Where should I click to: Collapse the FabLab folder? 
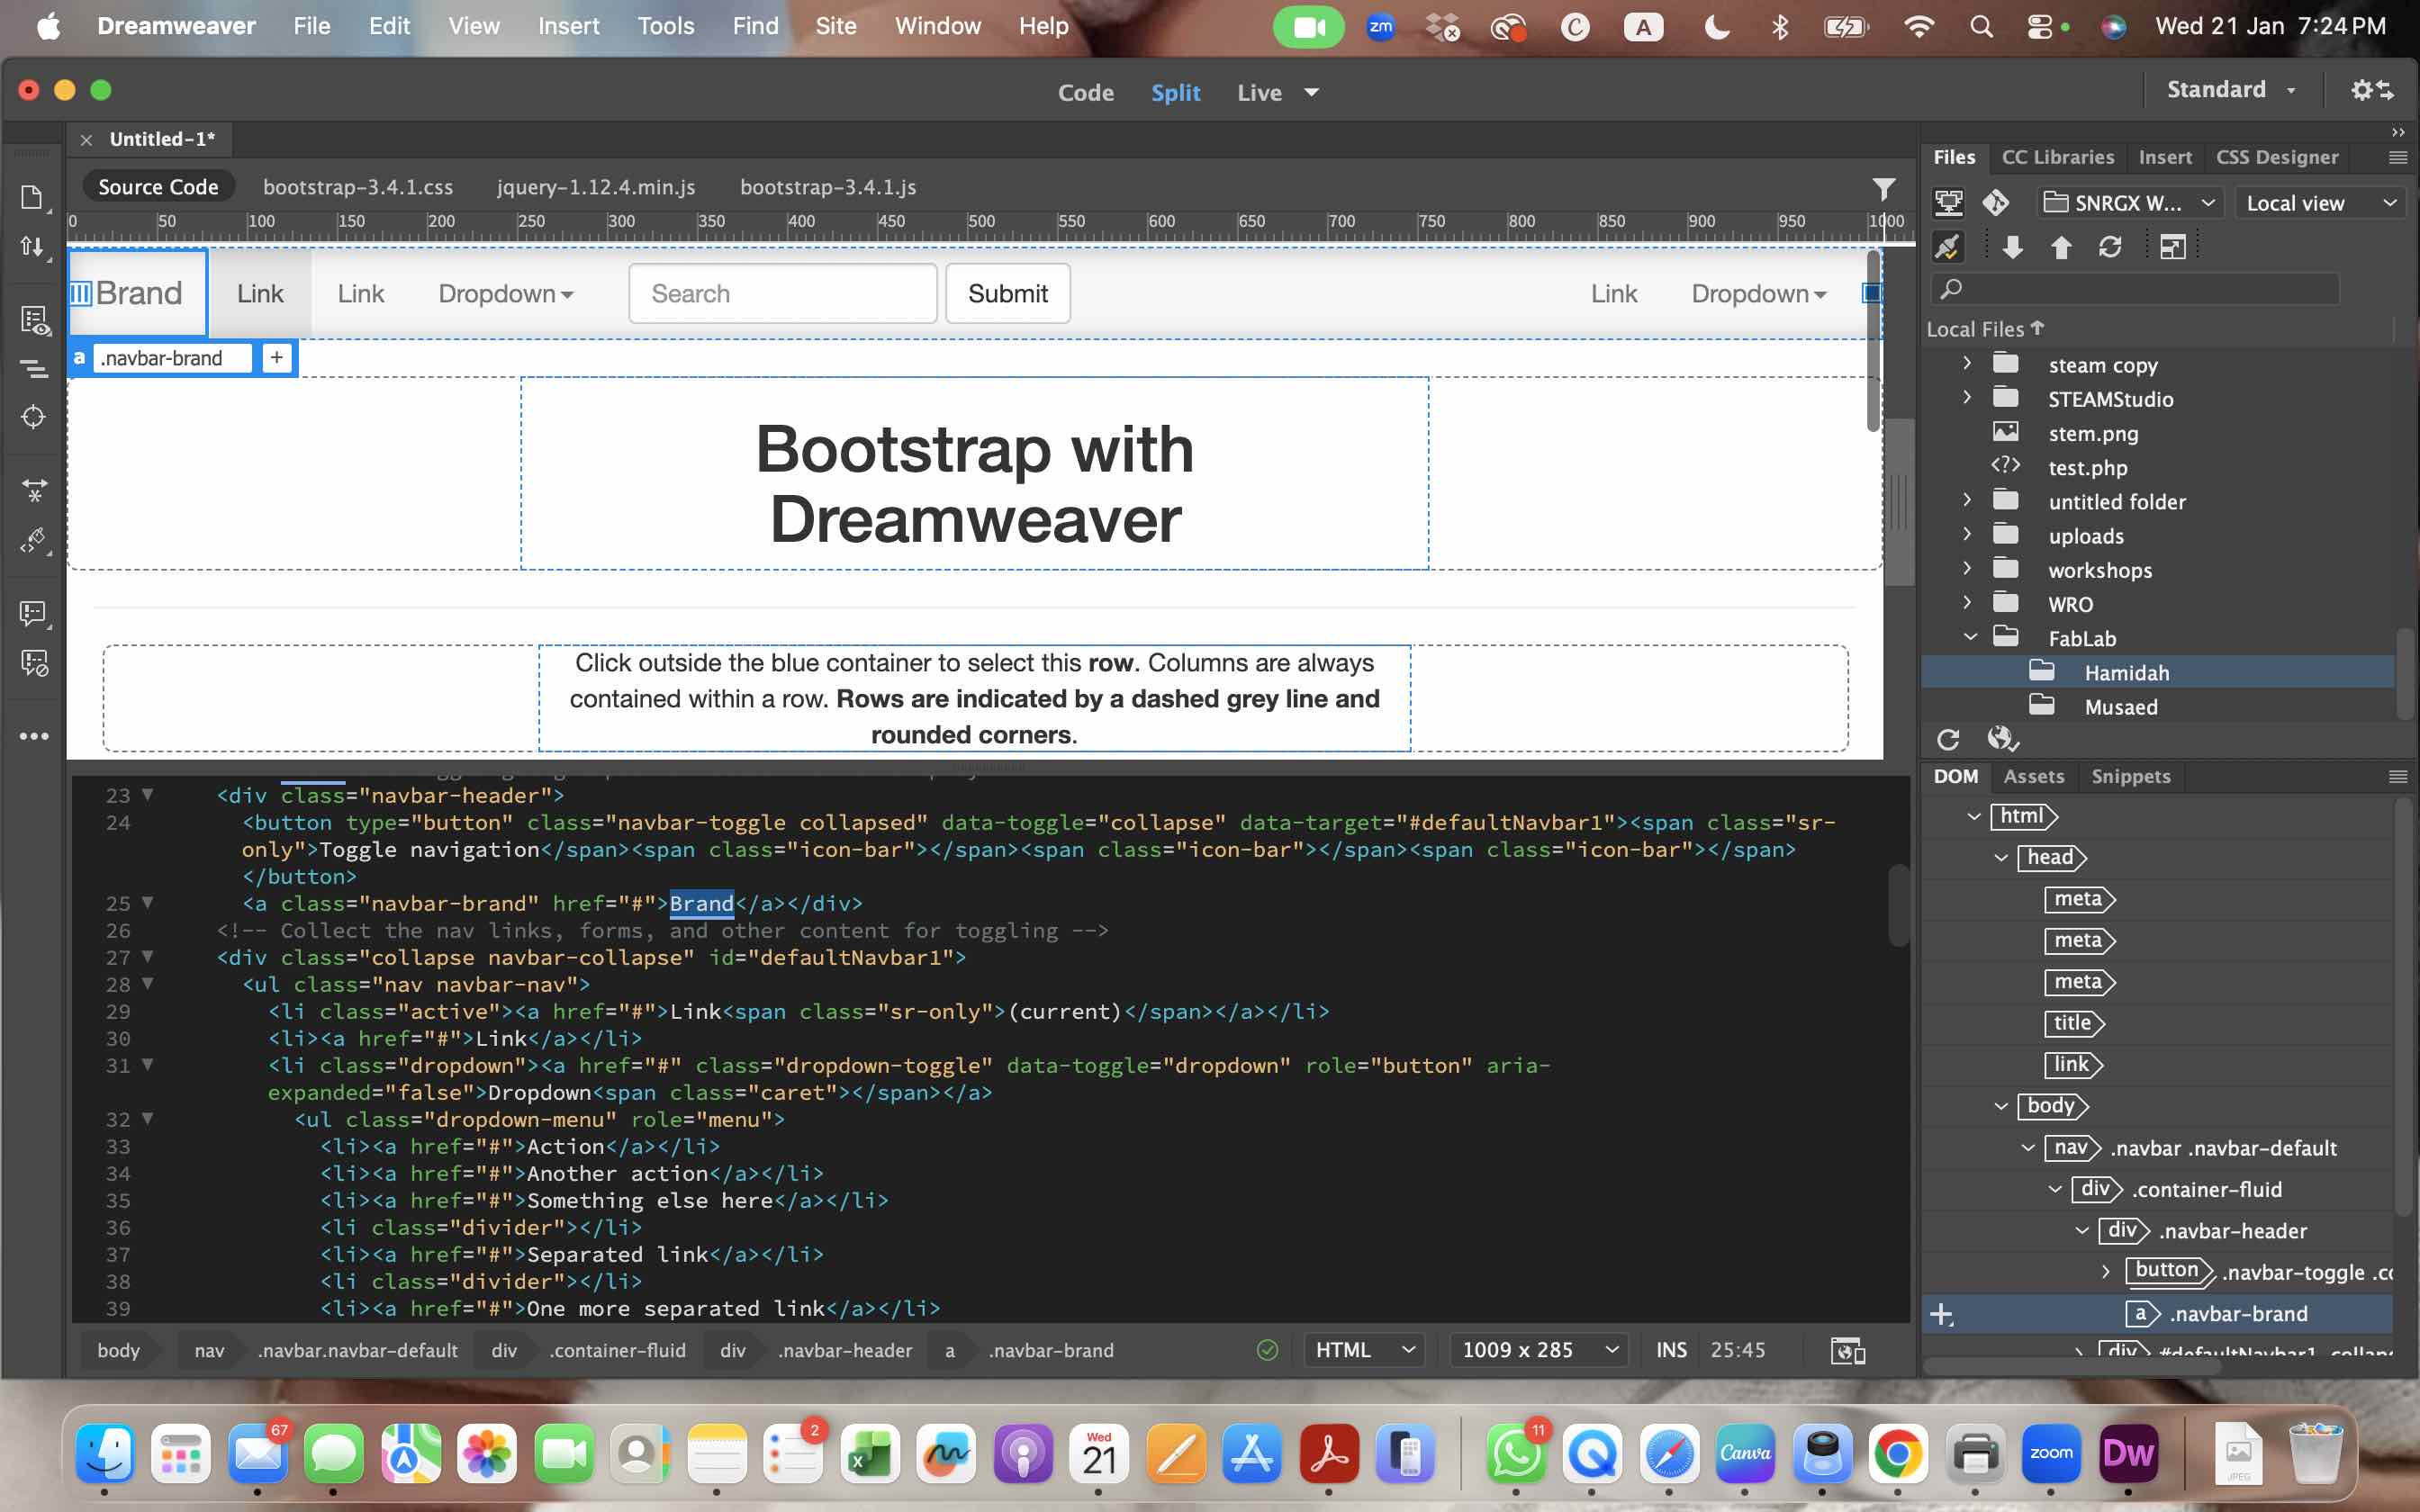tap(1970, 637)
